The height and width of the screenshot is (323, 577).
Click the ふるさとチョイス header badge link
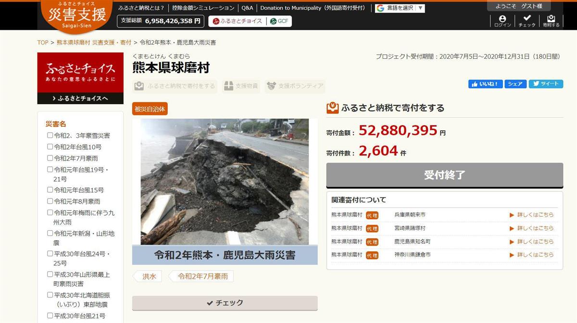tap(237, 21)
